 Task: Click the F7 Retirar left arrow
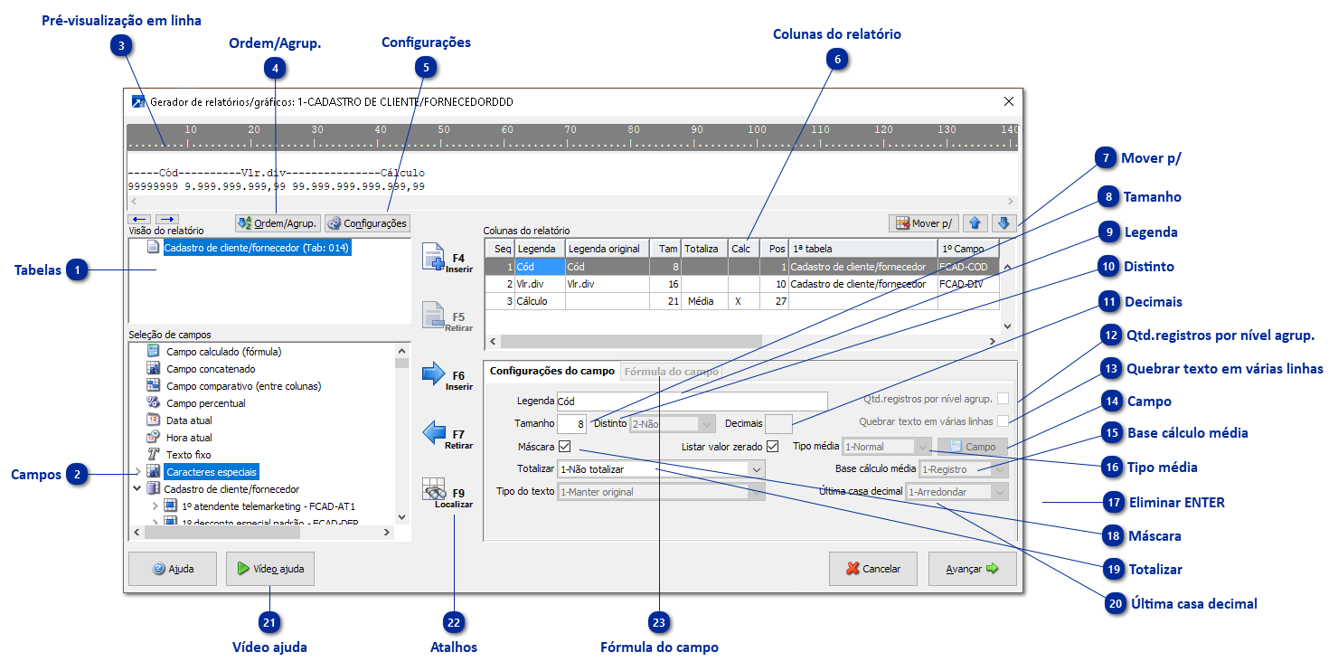coord(434,433)
